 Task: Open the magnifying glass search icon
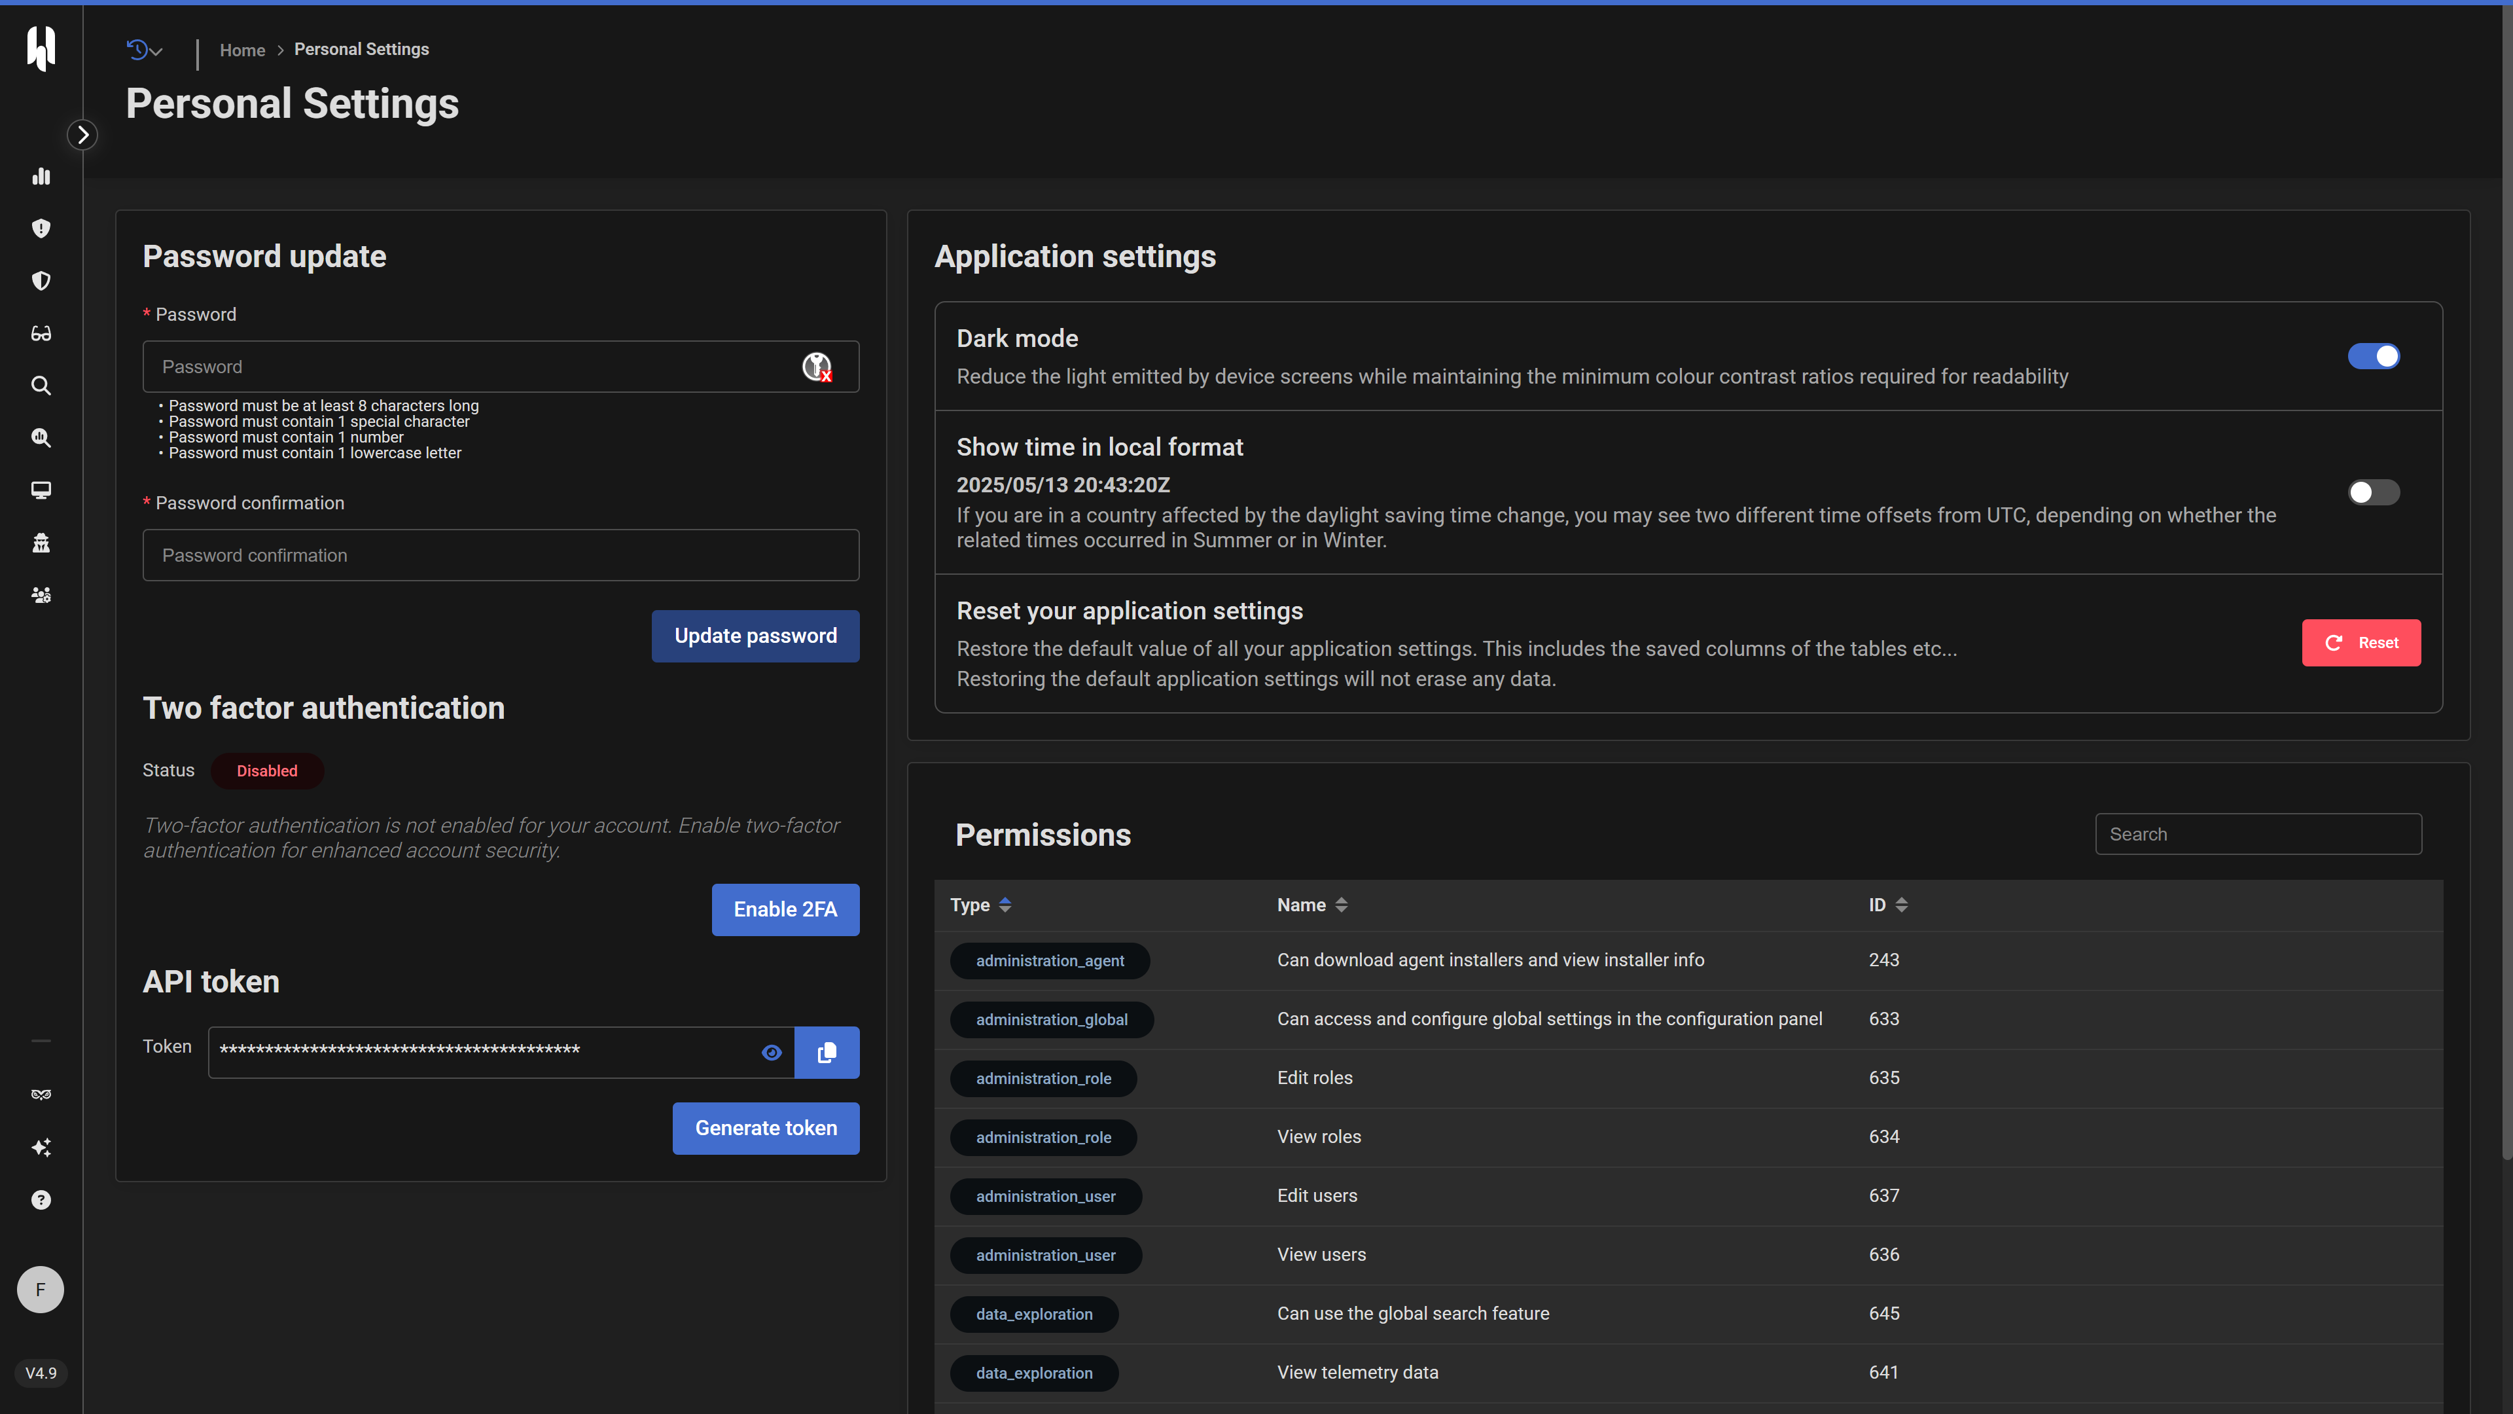[41, 386]
